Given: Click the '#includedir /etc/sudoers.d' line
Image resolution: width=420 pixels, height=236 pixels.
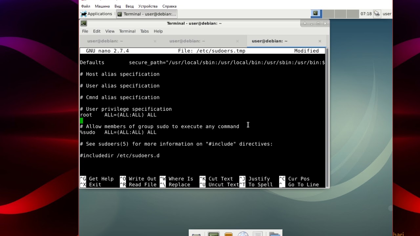Looking at the screenshot, I should (x=120, y=156).
